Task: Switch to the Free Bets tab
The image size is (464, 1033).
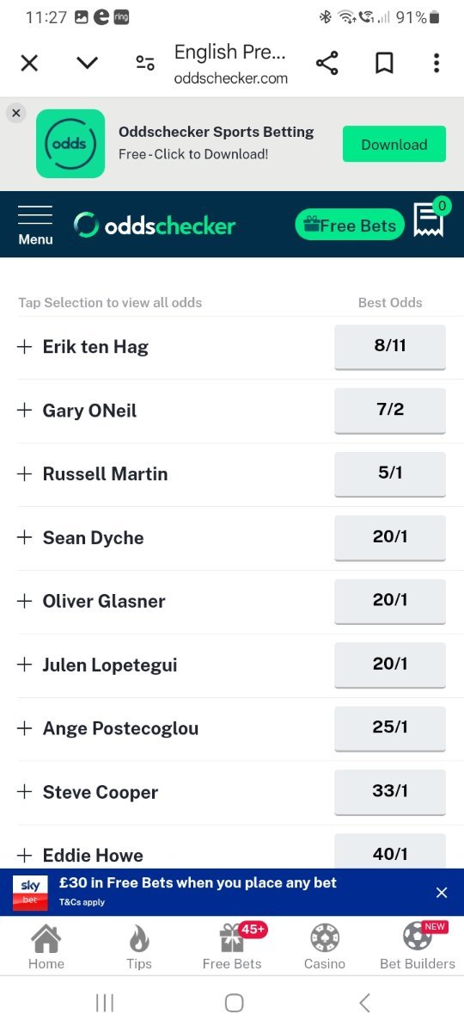Action: (x=232, y=946)
